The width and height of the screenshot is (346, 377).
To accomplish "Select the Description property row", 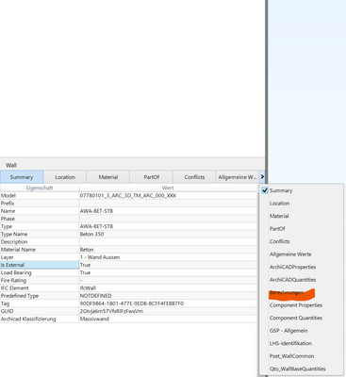I will click(128, 242).
